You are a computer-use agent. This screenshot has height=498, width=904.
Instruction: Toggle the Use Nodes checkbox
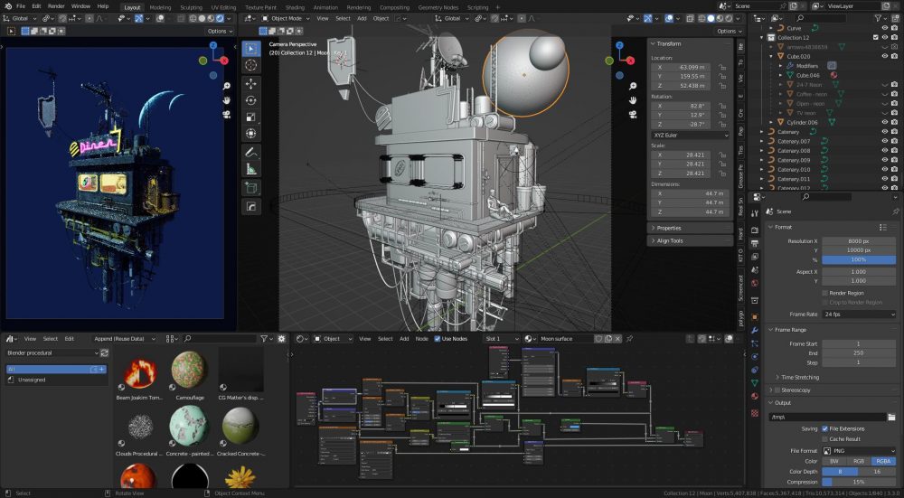coord(438,339)
